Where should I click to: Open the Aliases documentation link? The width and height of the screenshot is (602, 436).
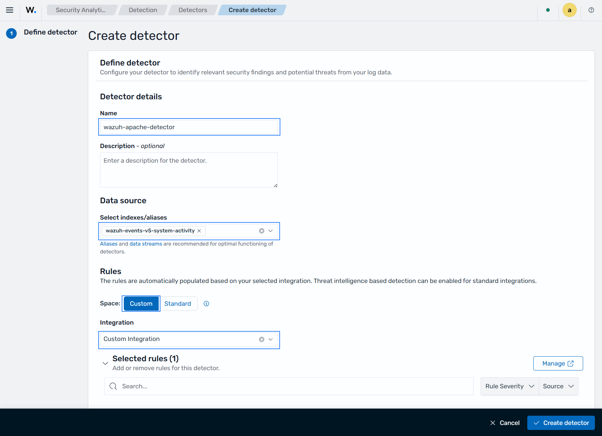click(109, 244)
